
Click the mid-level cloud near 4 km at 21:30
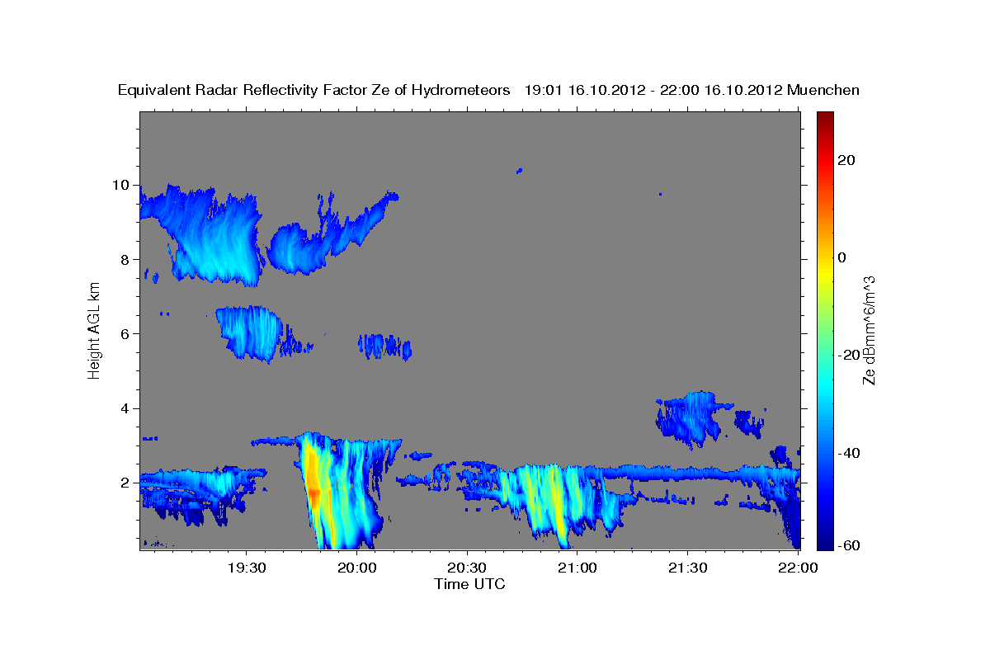coord(691,417)
